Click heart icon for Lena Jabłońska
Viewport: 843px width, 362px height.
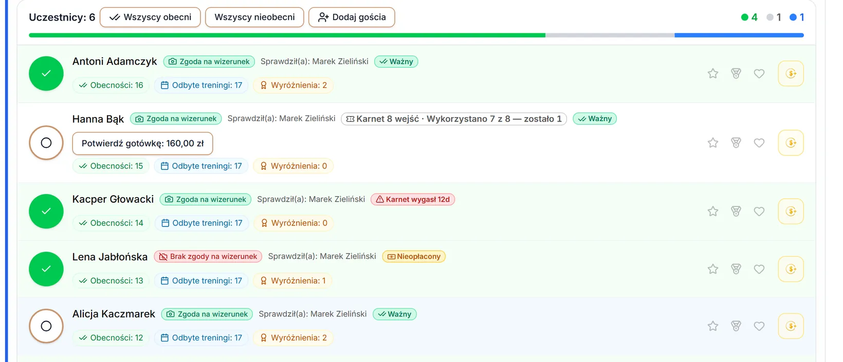click(x=759, y=269)
